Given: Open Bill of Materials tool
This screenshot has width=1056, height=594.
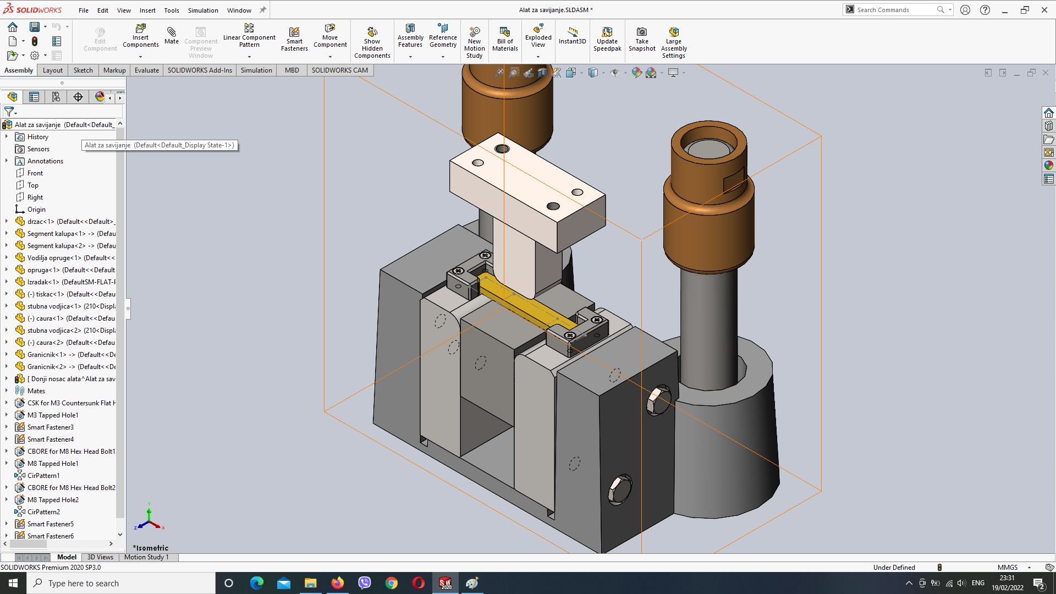Looking at the screenshot, I should 505,40.
